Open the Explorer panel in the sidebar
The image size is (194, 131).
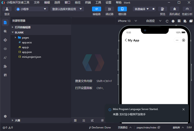tap(5, 23)
